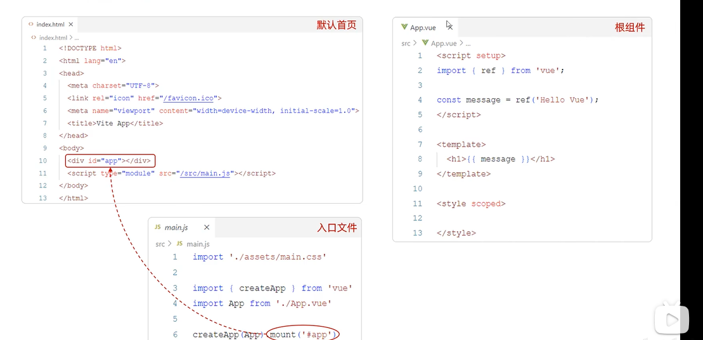
Task: Click the src breadcrumb above App.vue code
Action: pos(406,43)
